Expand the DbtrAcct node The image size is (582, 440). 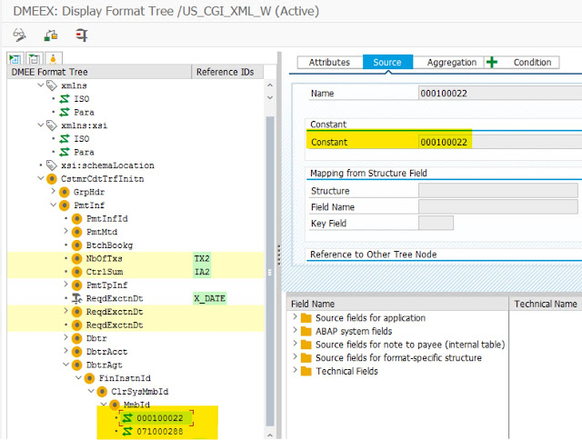coord(65,351)
